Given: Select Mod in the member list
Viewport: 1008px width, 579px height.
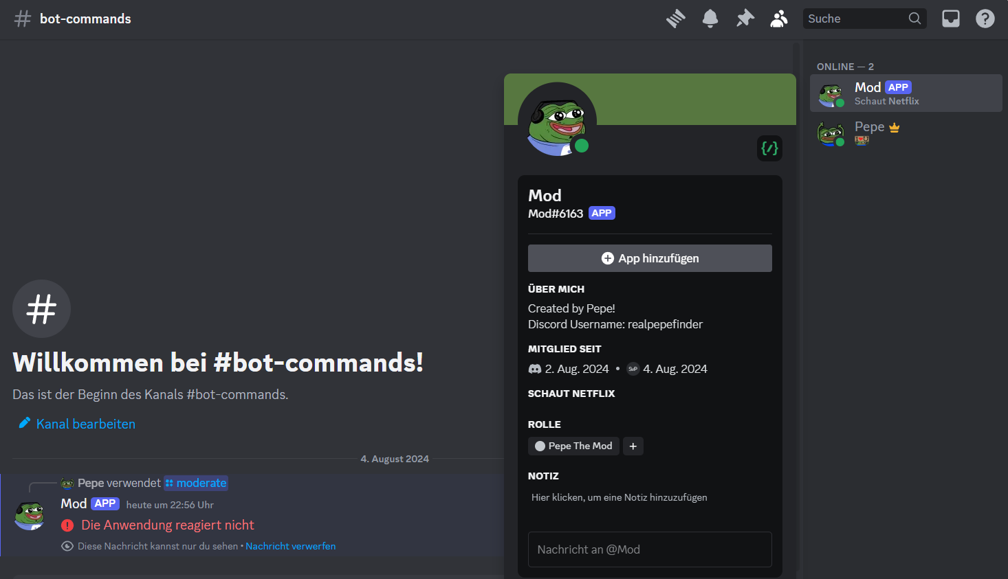Looking at the screenshot, I should tap(906, 93).
